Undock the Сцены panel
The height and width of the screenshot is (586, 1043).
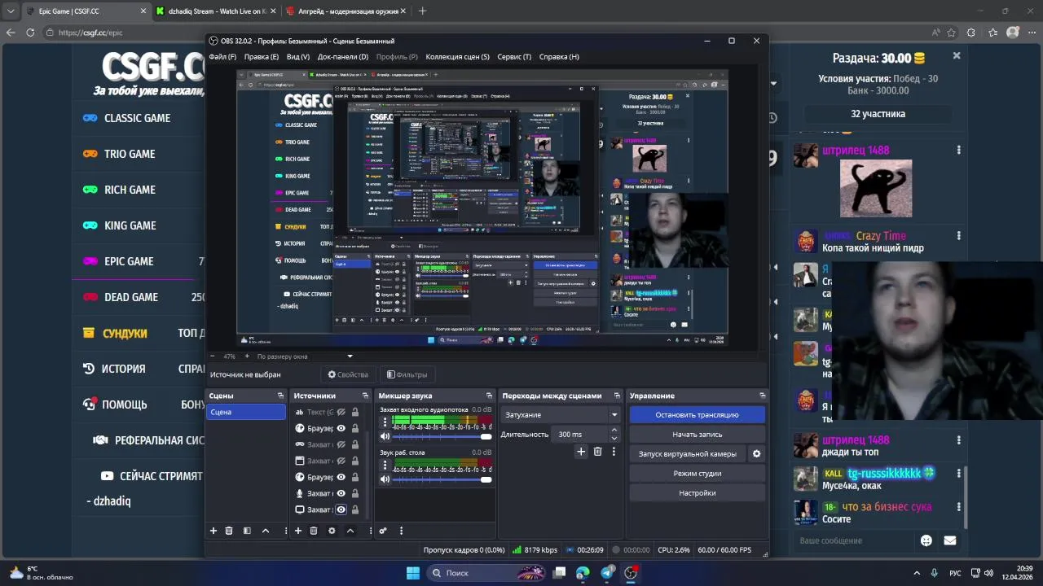(x=280, y=396)
